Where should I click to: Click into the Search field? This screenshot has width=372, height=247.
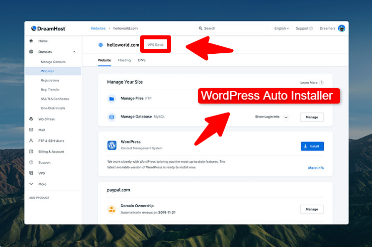click(231, 28)
